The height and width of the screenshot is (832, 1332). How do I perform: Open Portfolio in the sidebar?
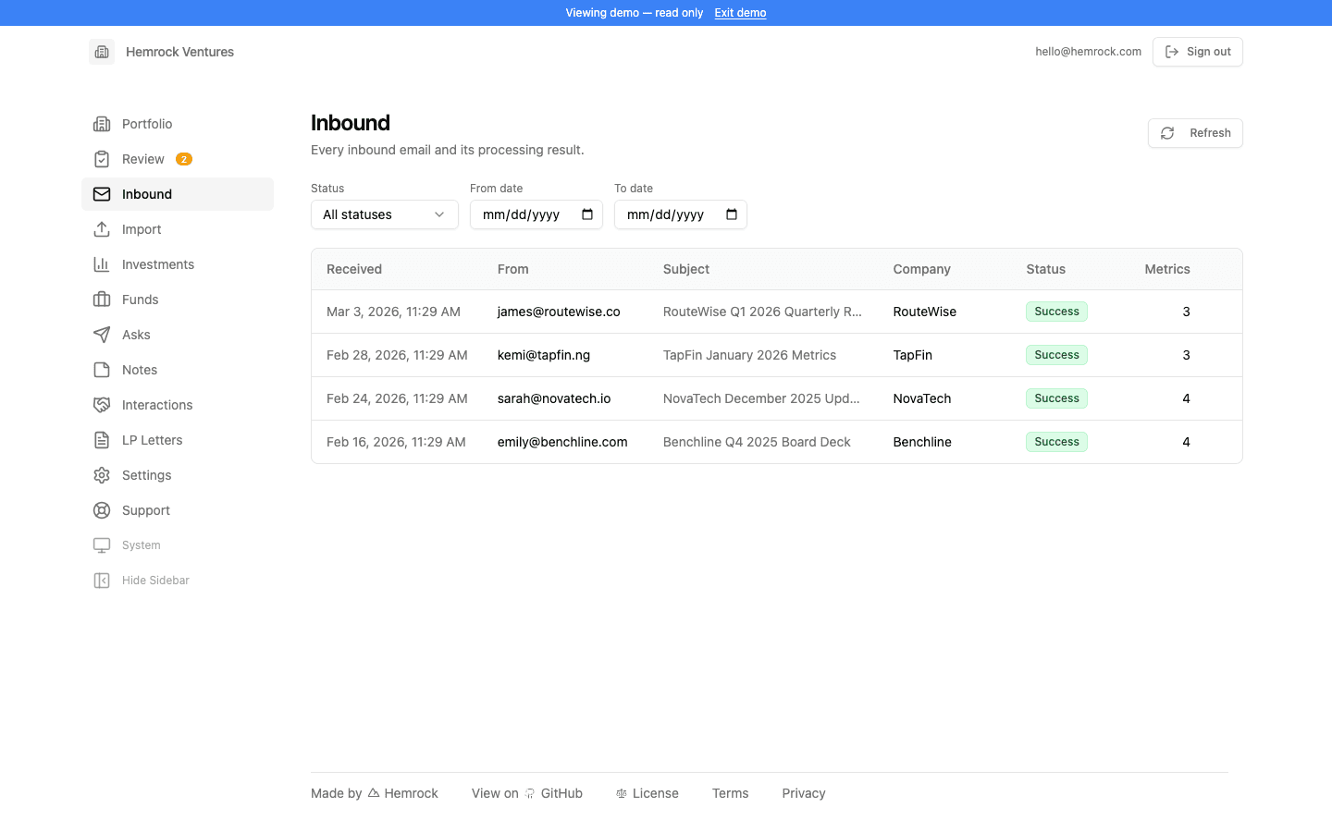(x=178, y=124)
